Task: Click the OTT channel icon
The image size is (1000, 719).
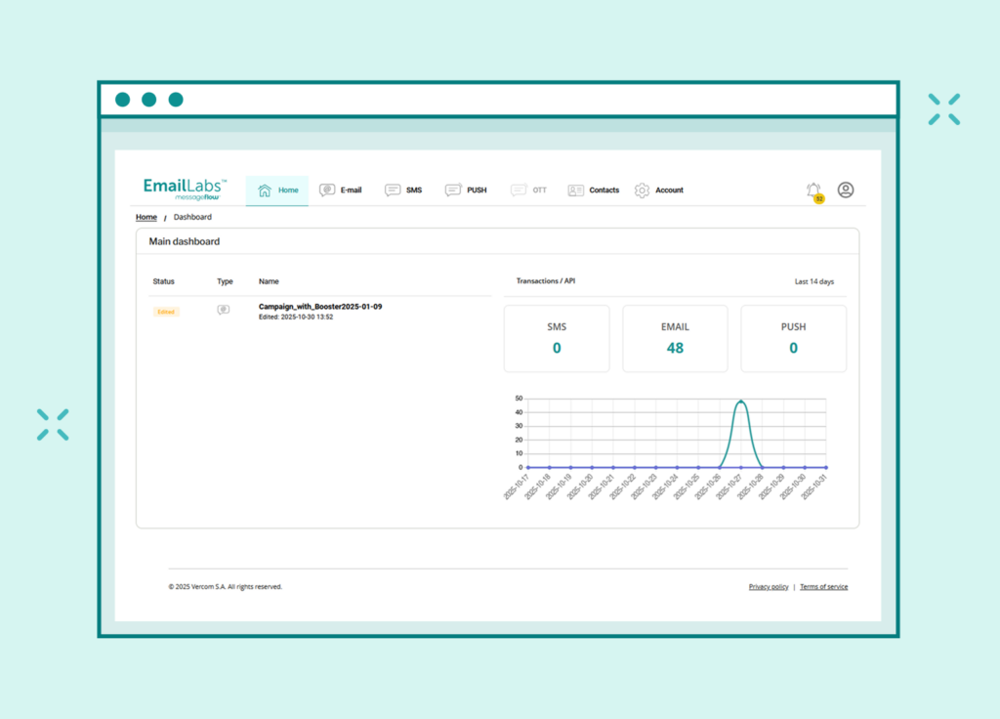Action: [x=517, y=190]
